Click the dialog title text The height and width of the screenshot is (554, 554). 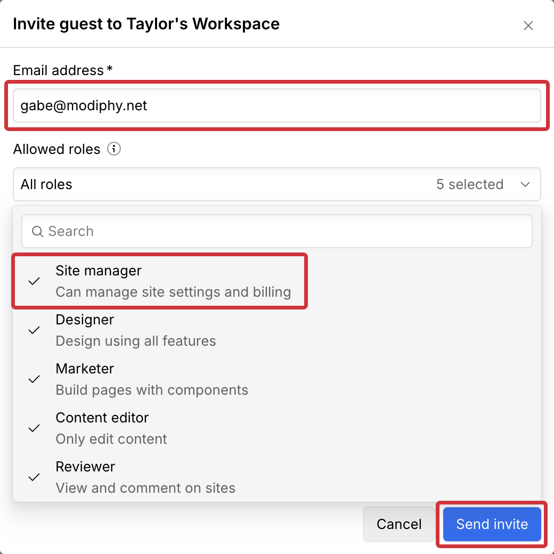[146, 23]
